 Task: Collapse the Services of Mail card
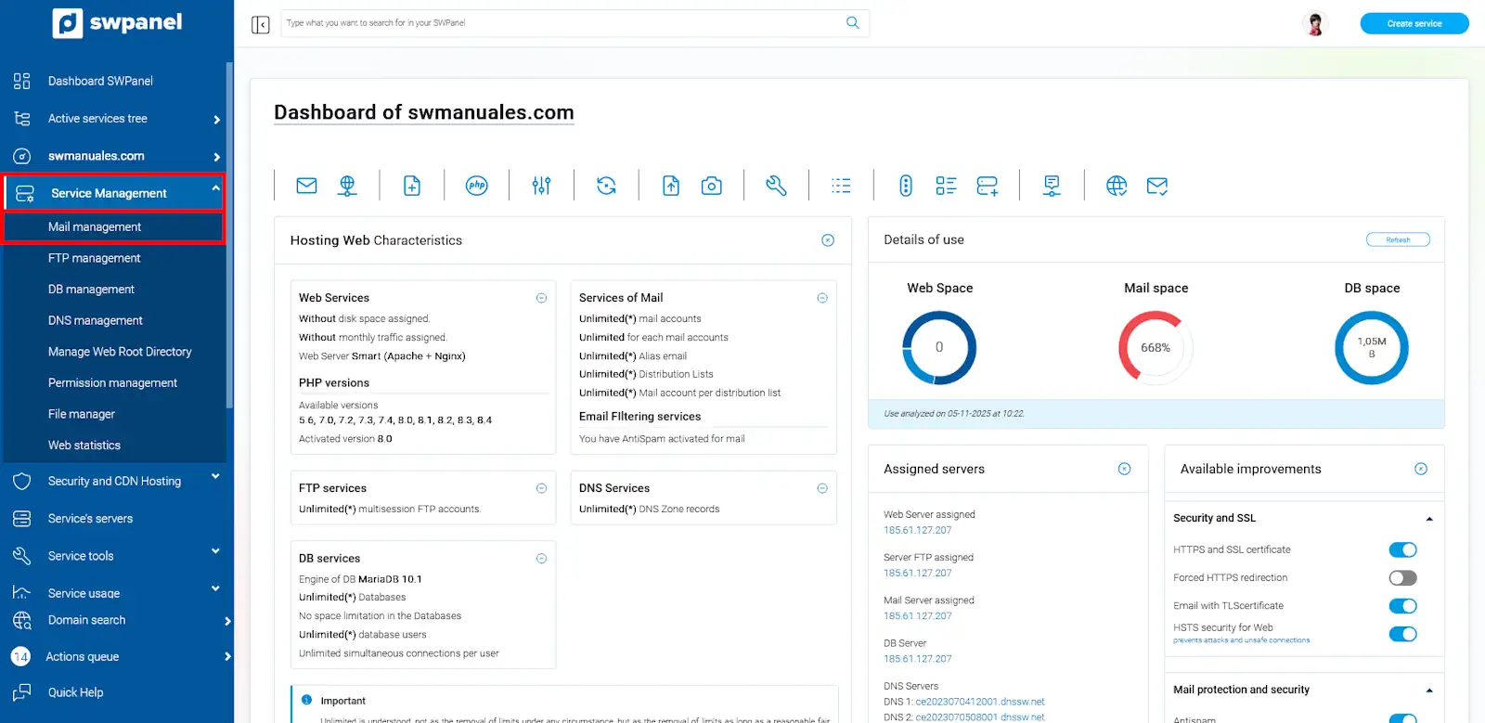pyautogui.click(x=822, y=298)
